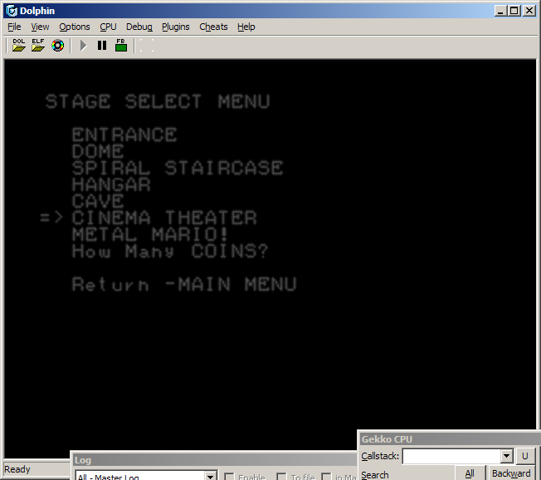The image size is (541, 480).
Task: Minimize the Dolphin window
Action: click(x=500, y=11)
